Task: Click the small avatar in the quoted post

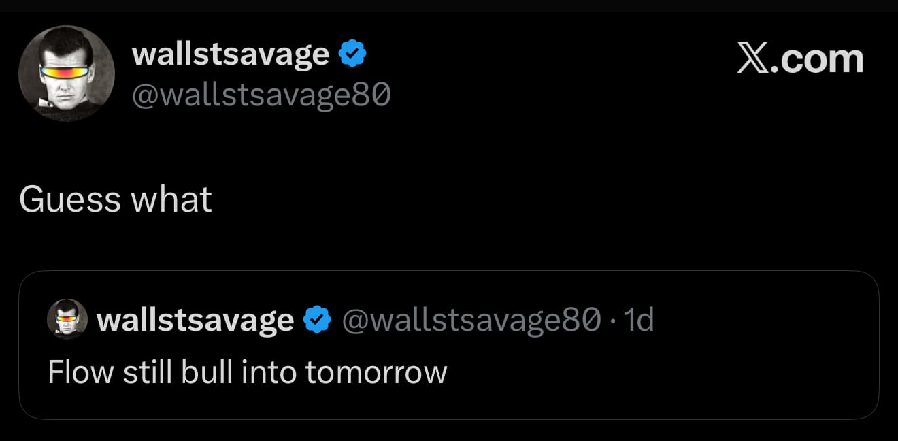Action: (x=67, y=318)
